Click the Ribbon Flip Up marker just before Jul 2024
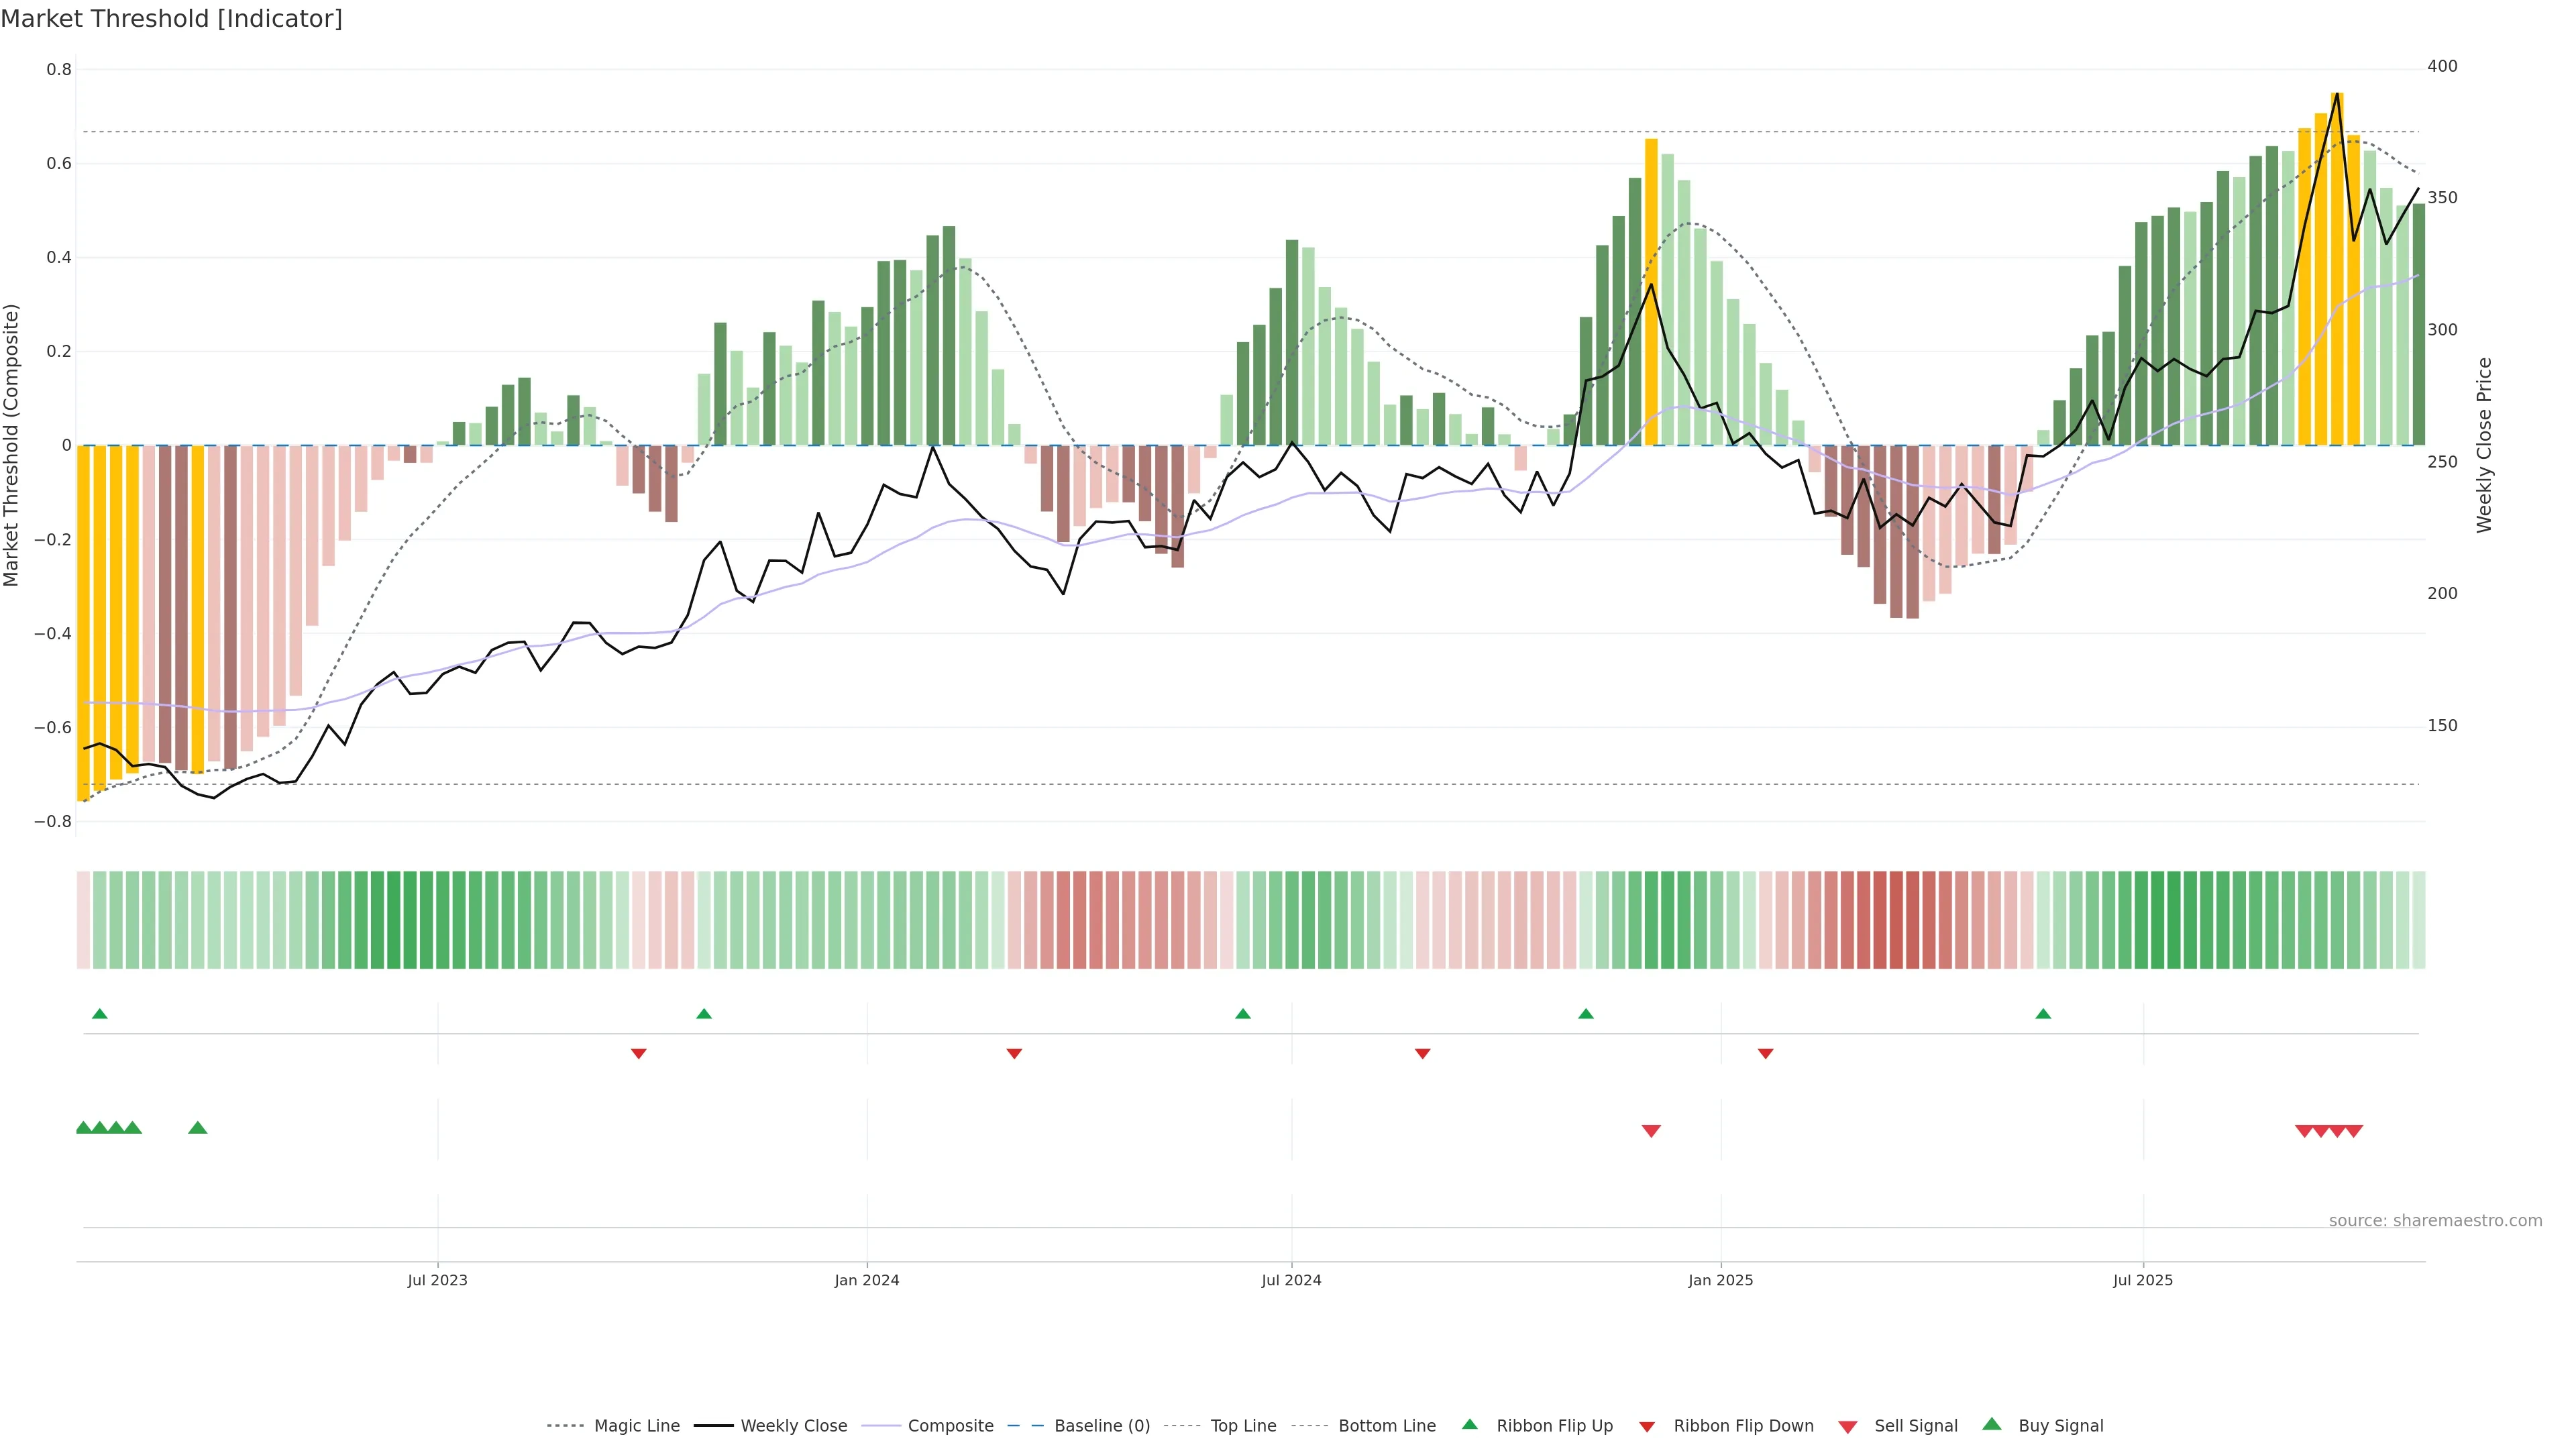This screenshot has height=1449, width=2576. pos(1243,1014)
